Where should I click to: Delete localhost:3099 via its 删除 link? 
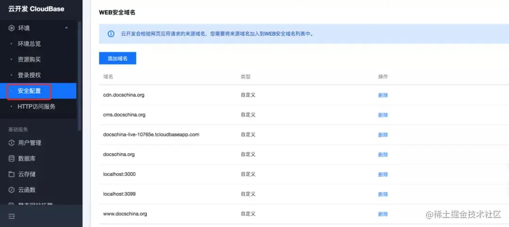(383, 194)
